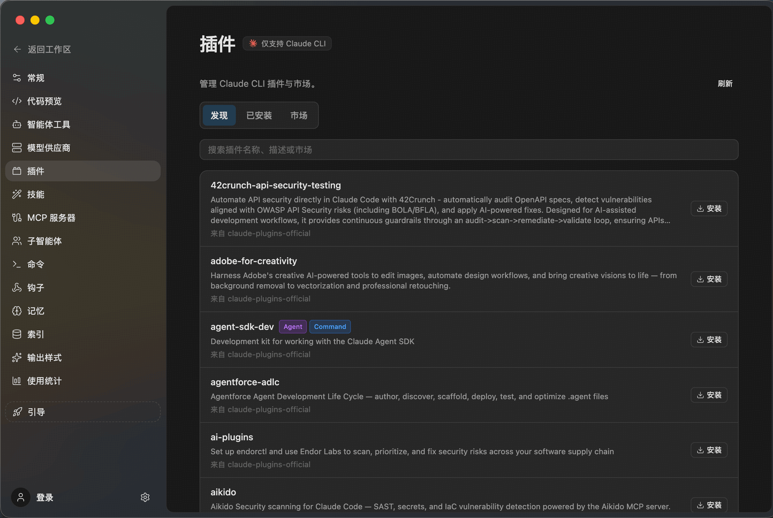Click the 安装 label for agentforce-adlc
Image resolution: width=773 pixels, height=518 pixels.
(x=714, y=395)
